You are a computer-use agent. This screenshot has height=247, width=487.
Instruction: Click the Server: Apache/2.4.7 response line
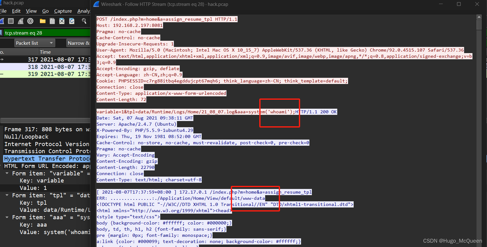(x=136, y=124)
